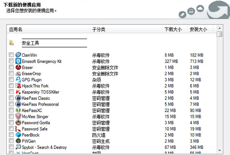Viewport: 230px width, 155px height.
Task: Click the Password Safe icon
Action: click(x=18, y=129)
